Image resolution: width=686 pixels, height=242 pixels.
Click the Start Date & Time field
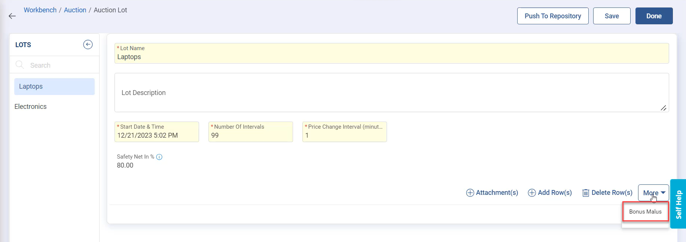tap(156, 135)
